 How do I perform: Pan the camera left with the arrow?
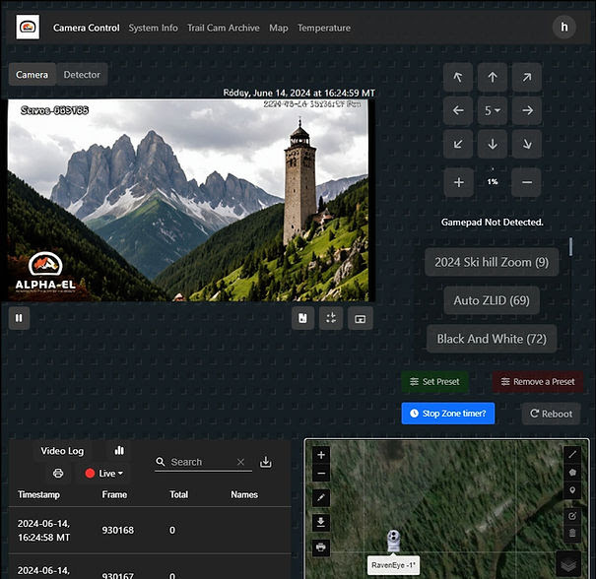pos(458,111)
